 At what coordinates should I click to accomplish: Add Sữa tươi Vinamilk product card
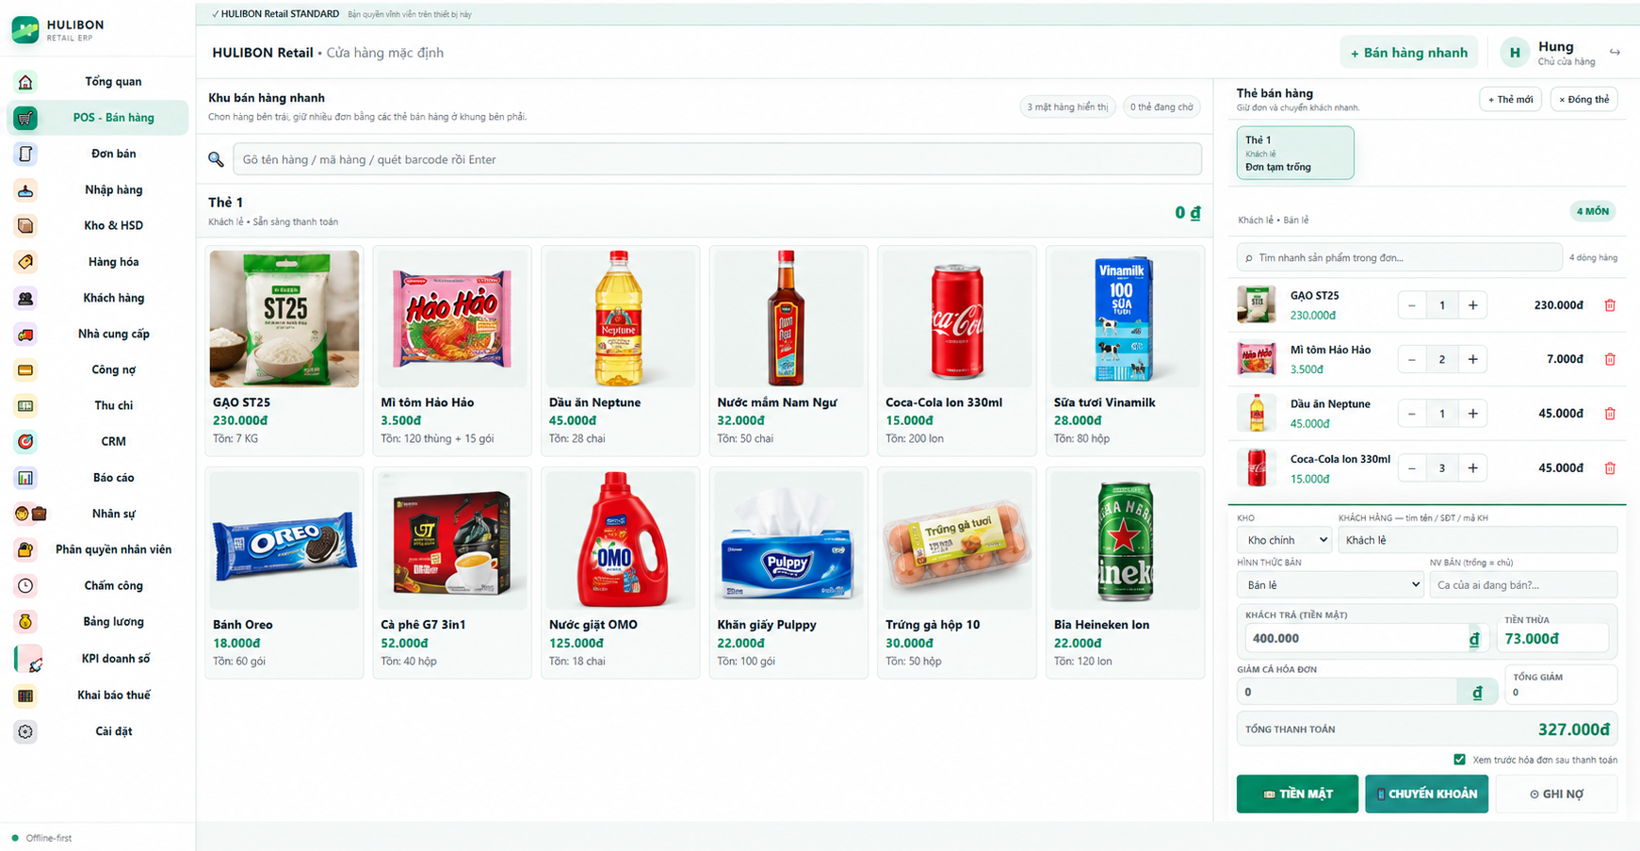(x=1125, y=351)
